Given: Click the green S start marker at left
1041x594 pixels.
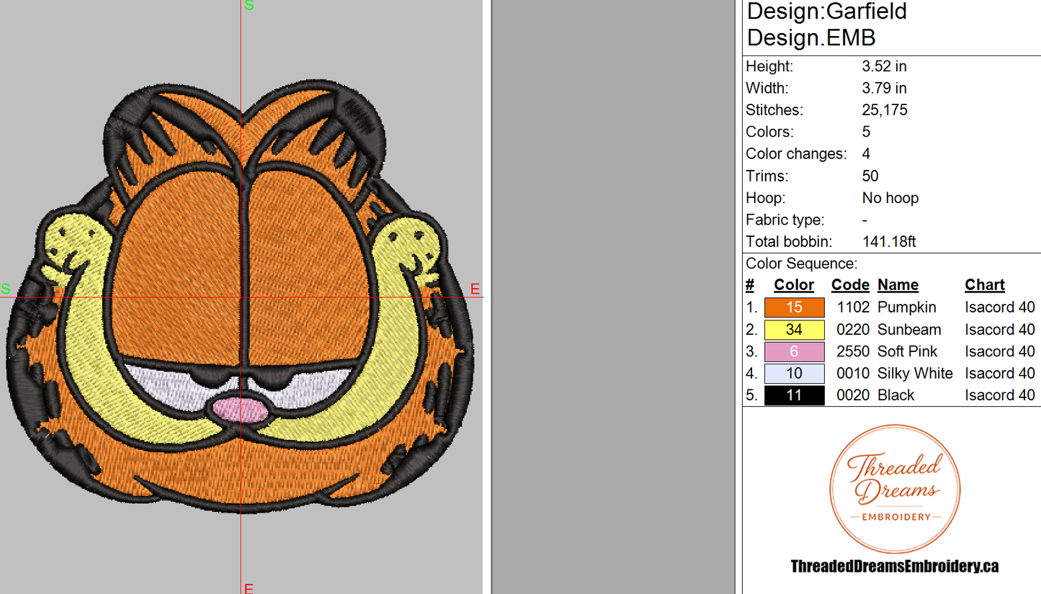Looking at the screenshot, I should (x=5, y=289).
